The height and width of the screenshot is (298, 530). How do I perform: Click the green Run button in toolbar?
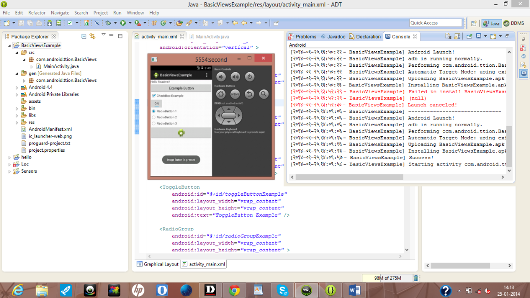pos(123,23)
